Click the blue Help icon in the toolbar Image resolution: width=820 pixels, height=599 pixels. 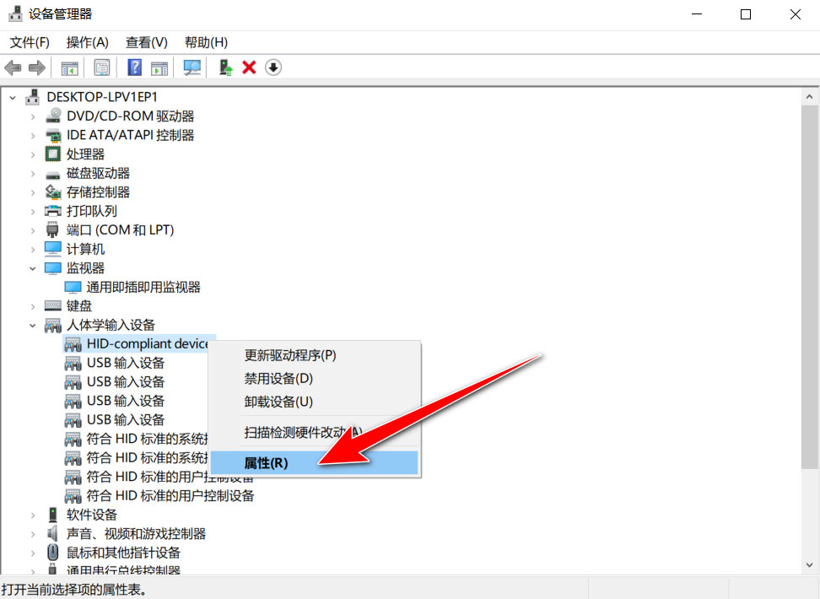[x=134, y=67]
